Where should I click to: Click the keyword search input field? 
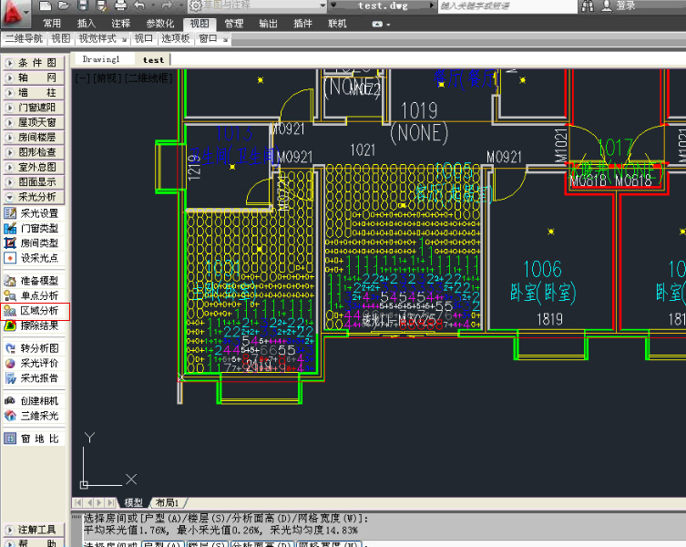tap(506, 5)
